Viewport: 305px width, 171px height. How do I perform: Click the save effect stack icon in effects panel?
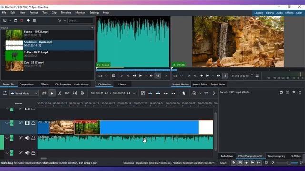pyautogui.click(x=281, y=92)
